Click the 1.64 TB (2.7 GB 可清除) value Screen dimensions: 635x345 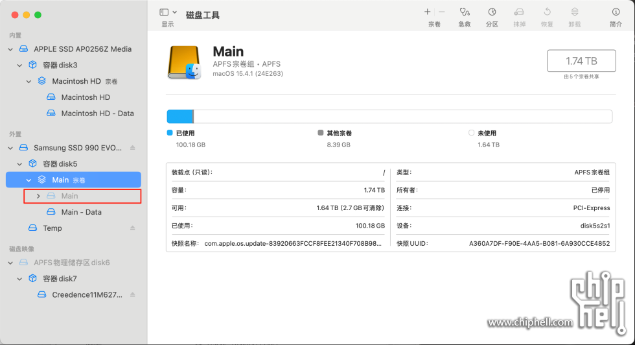pos(351,208)
